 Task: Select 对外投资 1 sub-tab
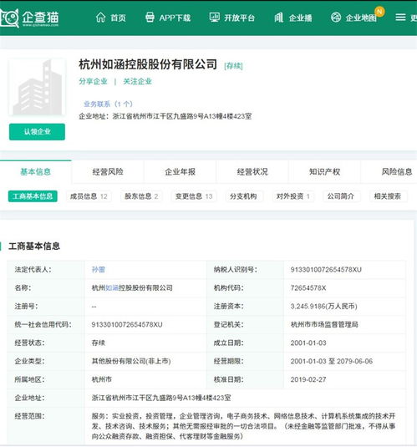pos(293,196)
